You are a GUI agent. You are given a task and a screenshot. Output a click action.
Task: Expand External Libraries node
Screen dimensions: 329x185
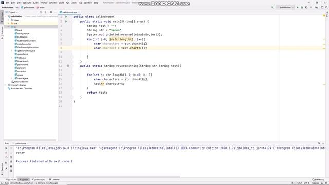[6, 85]
